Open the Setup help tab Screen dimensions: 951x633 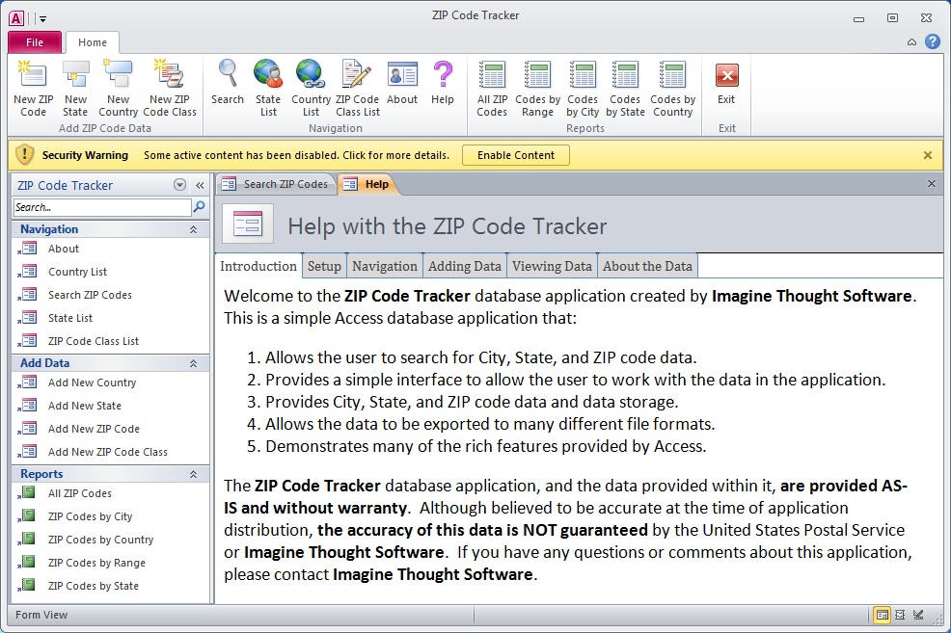[324, 266]
